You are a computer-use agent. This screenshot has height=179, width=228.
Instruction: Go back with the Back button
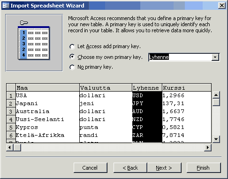[130, 168]
